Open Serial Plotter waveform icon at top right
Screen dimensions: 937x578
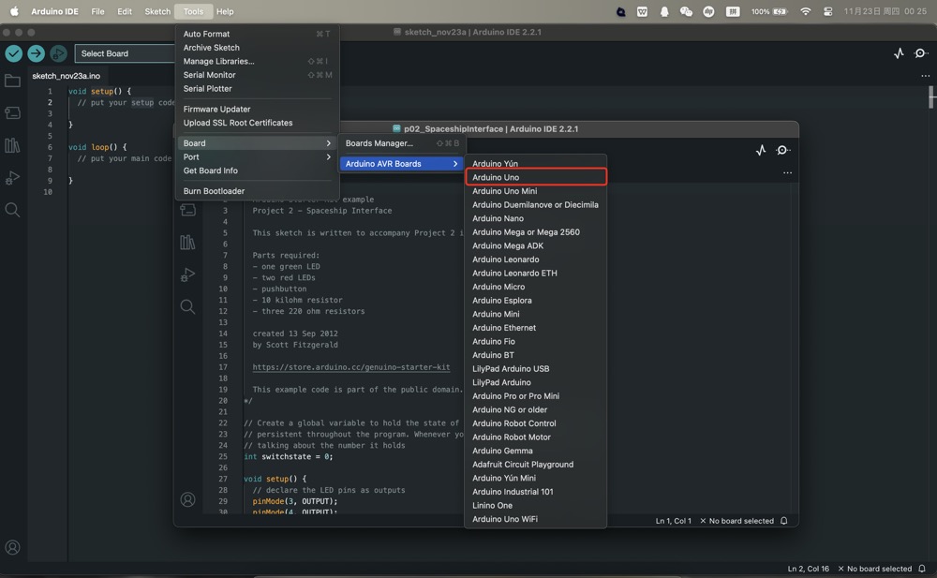pyautogui.click(x=899, y=53)
